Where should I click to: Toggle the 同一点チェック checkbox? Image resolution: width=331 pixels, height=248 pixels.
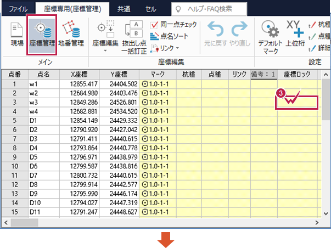154,25
